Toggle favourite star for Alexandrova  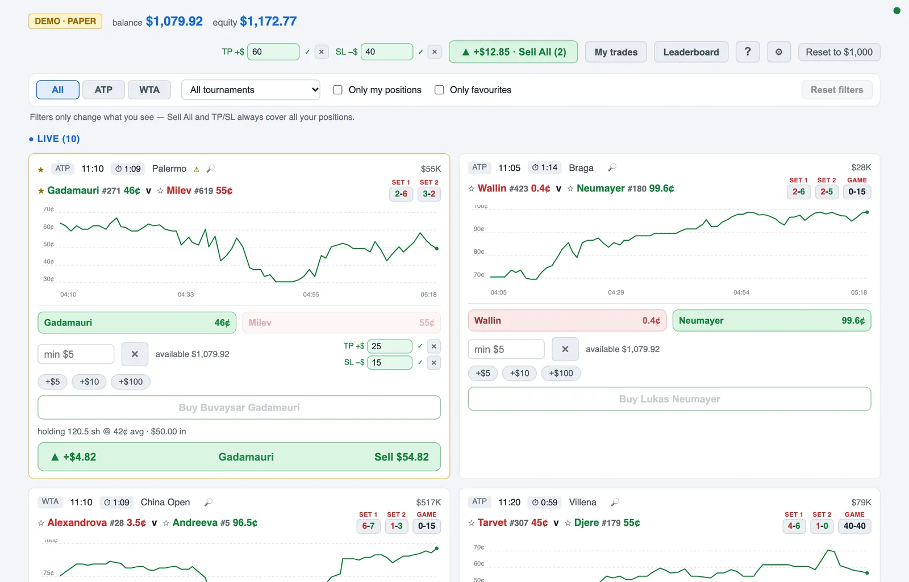coord(41,523)
